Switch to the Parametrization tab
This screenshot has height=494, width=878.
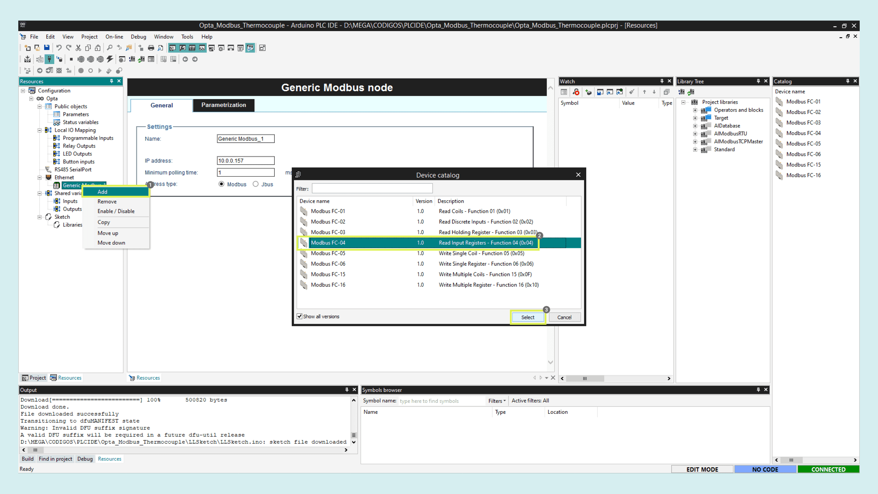tap(223, 105)
